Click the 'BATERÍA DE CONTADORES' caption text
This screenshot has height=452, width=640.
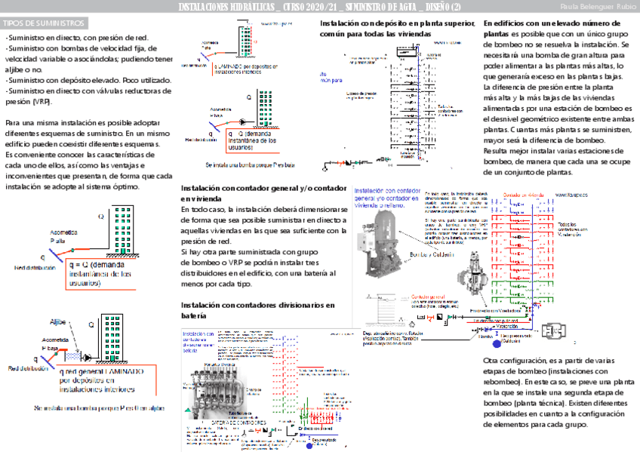click(x=238, y=423)
